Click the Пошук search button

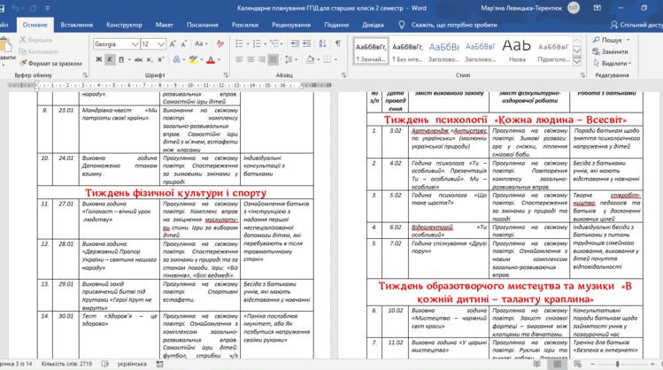pyautogui.click(x=611, y=40)
